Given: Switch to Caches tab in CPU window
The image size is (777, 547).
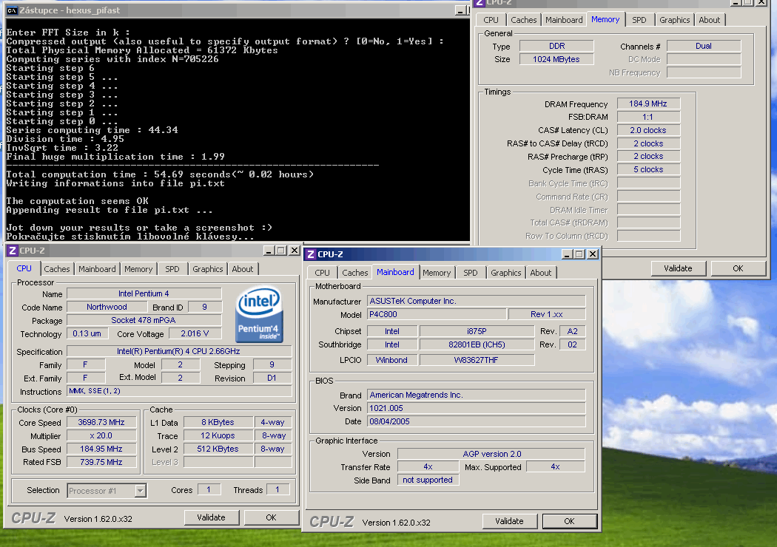Looking at the screenshot, I should coord(56,269).
